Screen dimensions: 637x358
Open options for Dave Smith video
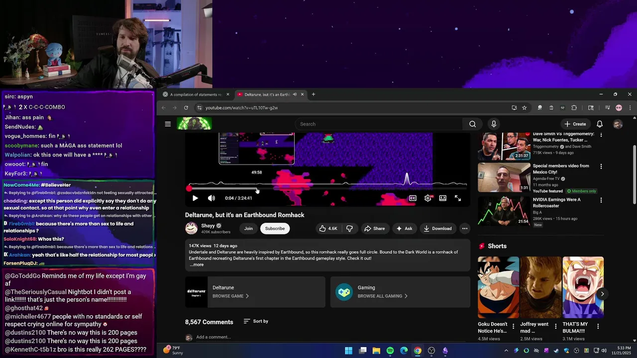[601, 135]
